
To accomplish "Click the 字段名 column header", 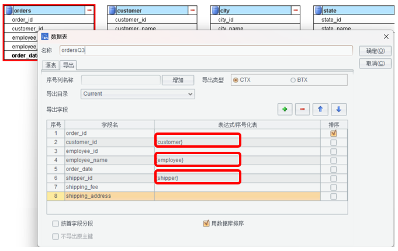I will click(x=109, y=125).
